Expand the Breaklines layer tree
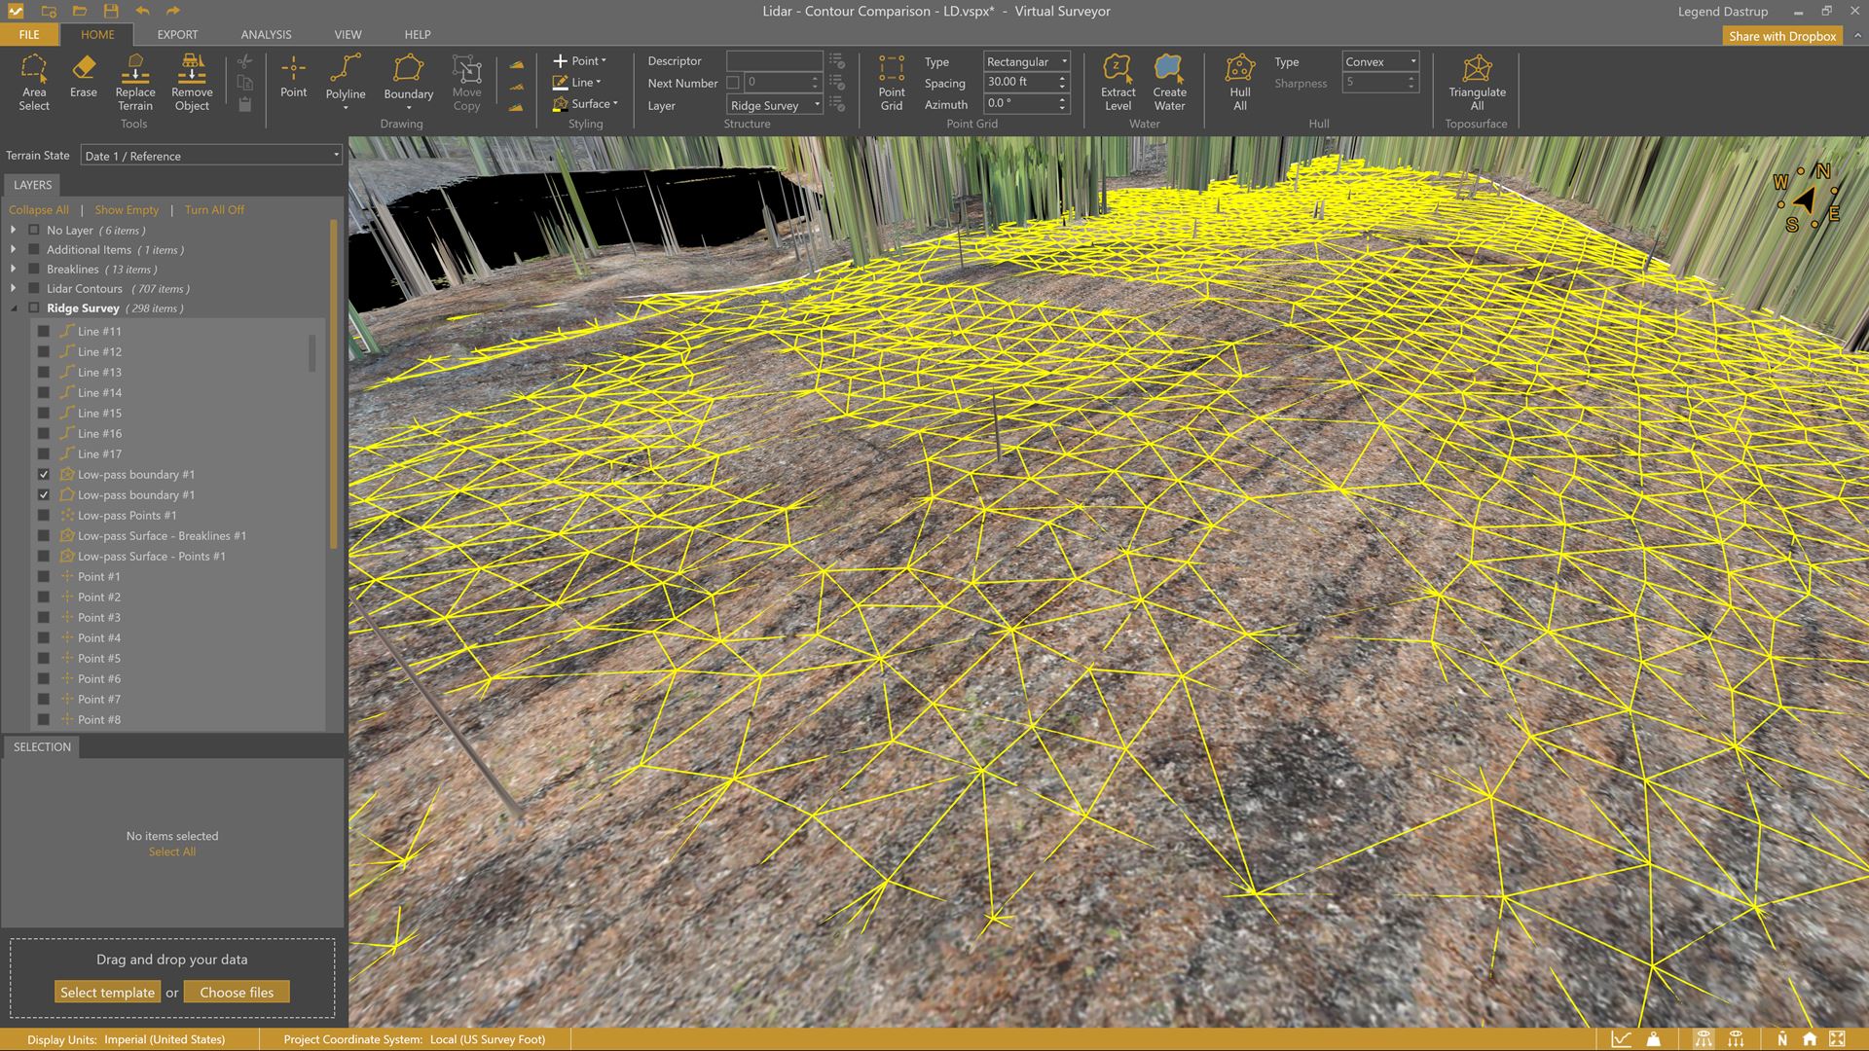Viewport: 1869px width, 1051px height. 14,270
